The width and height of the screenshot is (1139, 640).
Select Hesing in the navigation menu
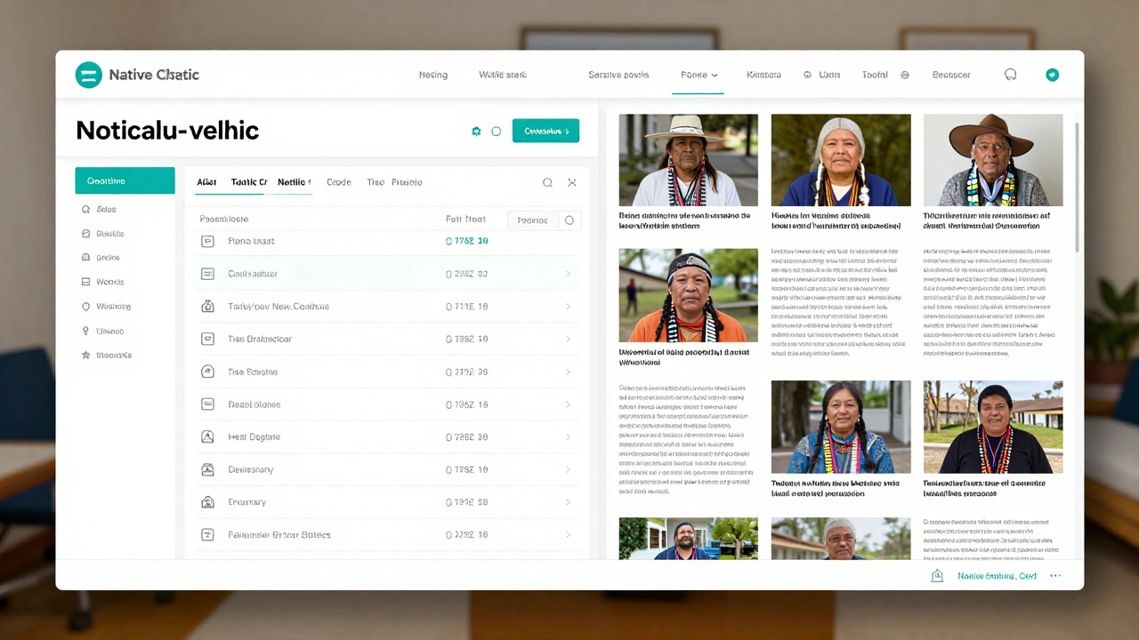pos(433,75)
